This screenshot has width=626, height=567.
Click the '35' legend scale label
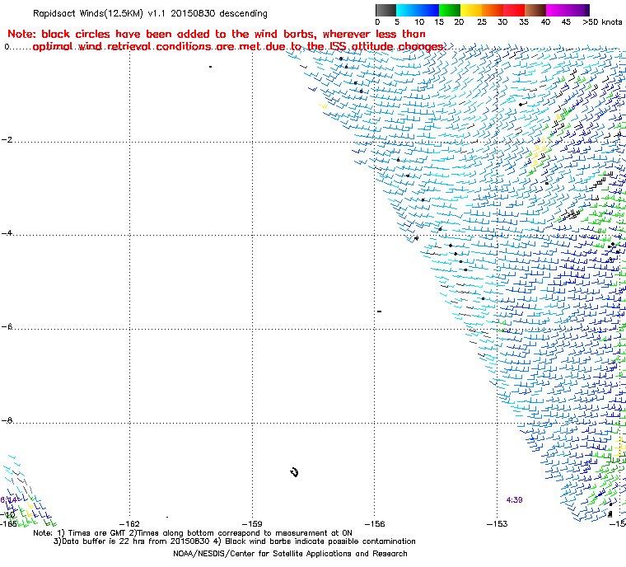click(524, 22)
